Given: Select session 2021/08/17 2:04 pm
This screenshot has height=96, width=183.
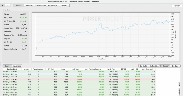Looking at the screenshot, I should (79, 74).
